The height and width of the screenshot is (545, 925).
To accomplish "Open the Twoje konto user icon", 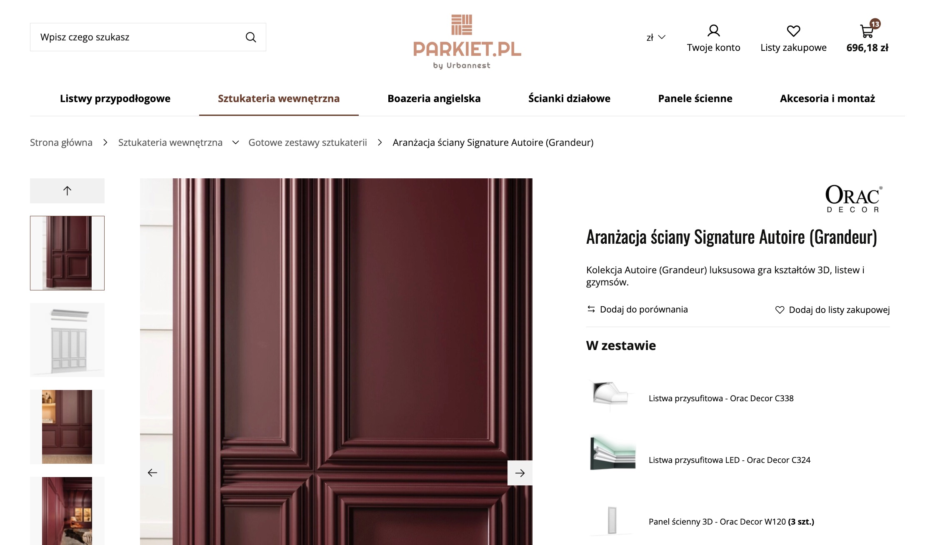I will [x=713, y=30].
